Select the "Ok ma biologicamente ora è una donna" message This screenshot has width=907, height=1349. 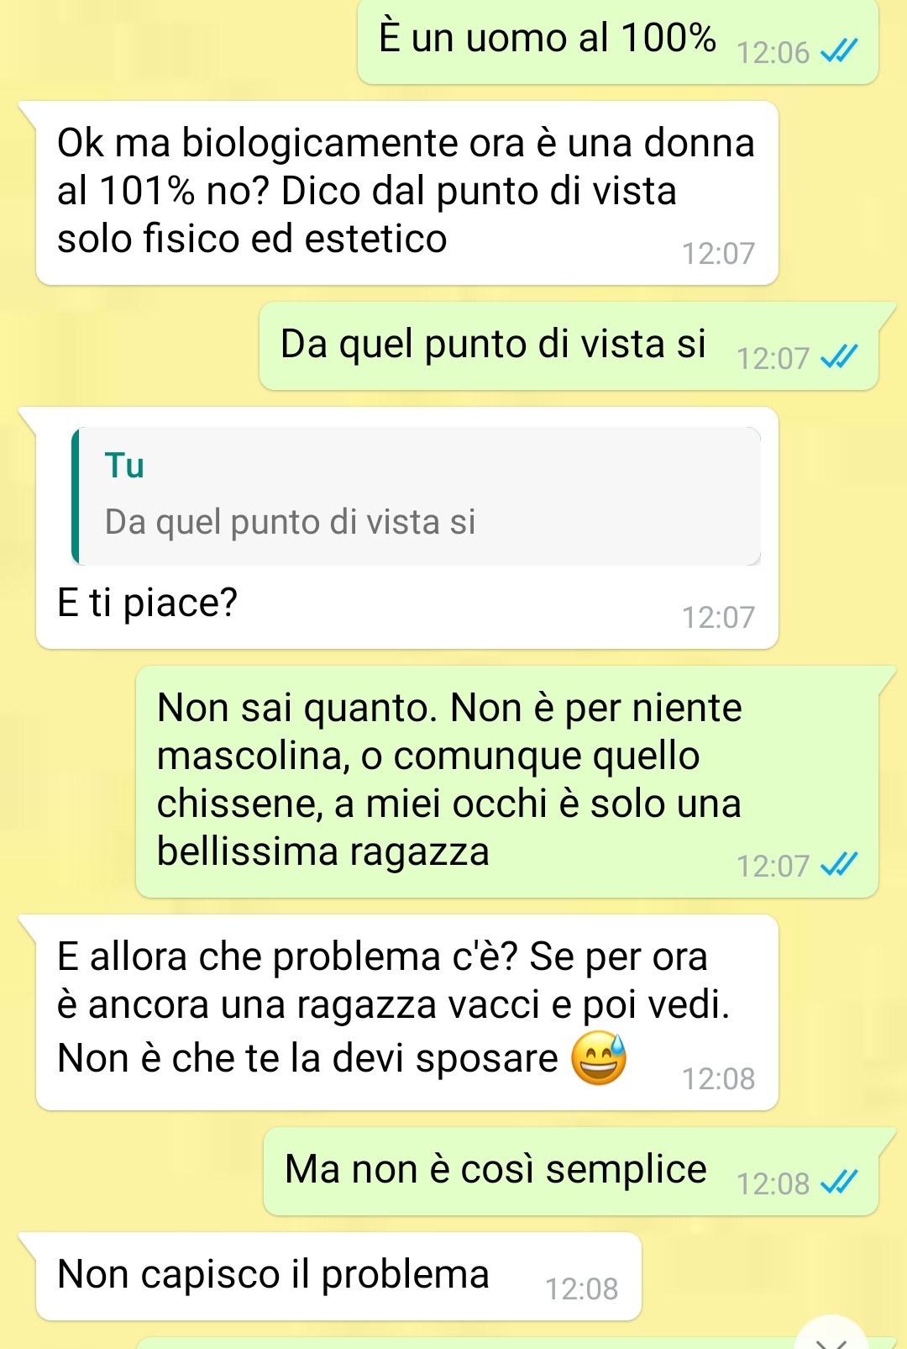click(x=407, y=192)
